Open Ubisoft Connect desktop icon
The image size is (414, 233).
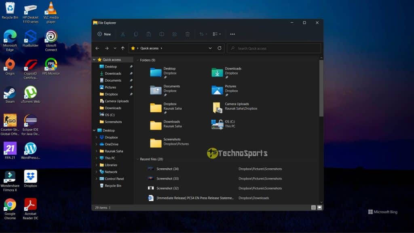point(51,40)
